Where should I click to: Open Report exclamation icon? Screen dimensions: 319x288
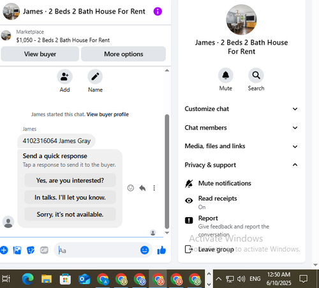point(189,220)
